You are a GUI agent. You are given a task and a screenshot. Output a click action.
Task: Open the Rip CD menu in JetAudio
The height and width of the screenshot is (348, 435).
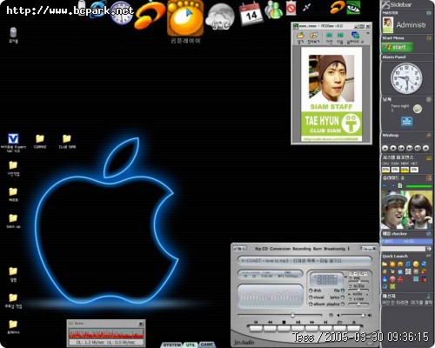(x=262, y=249)
